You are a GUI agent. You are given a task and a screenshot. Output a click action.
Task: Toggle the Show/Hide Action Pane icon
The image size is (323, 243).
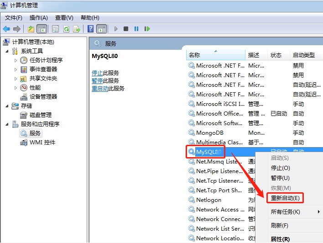pyautogui.click(x=102, y=29)
